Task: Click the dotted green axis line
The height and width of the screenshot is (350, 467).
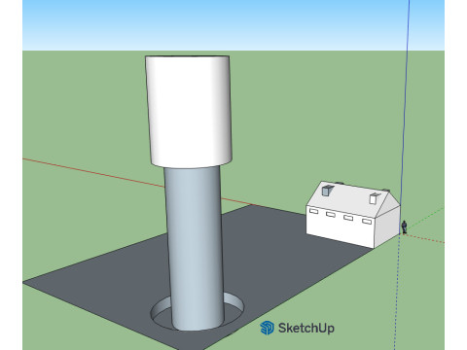Action: click(x=425, y=218)
